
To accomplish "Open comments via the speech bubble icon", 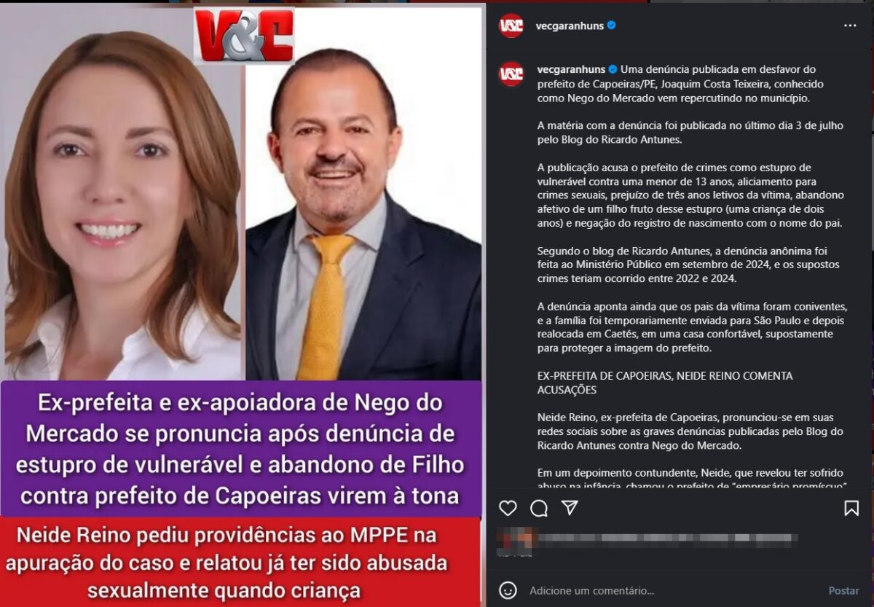I will [x=539, y=509].
